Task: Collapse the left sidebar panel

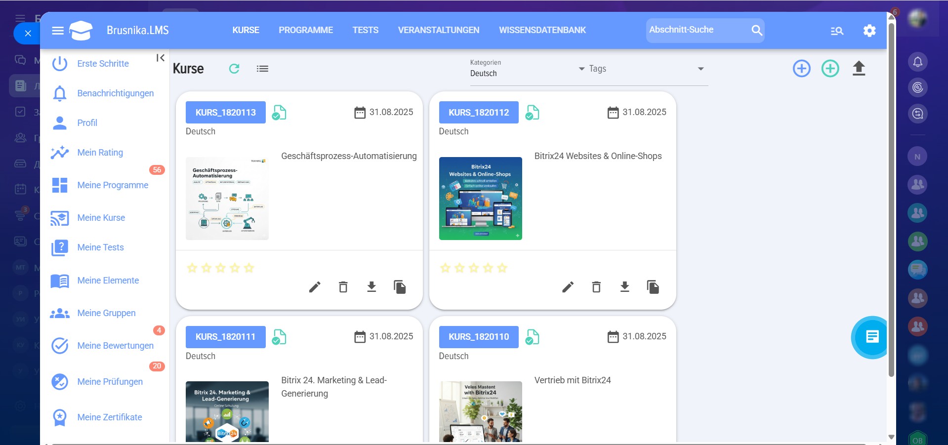Action: (160, 58)
